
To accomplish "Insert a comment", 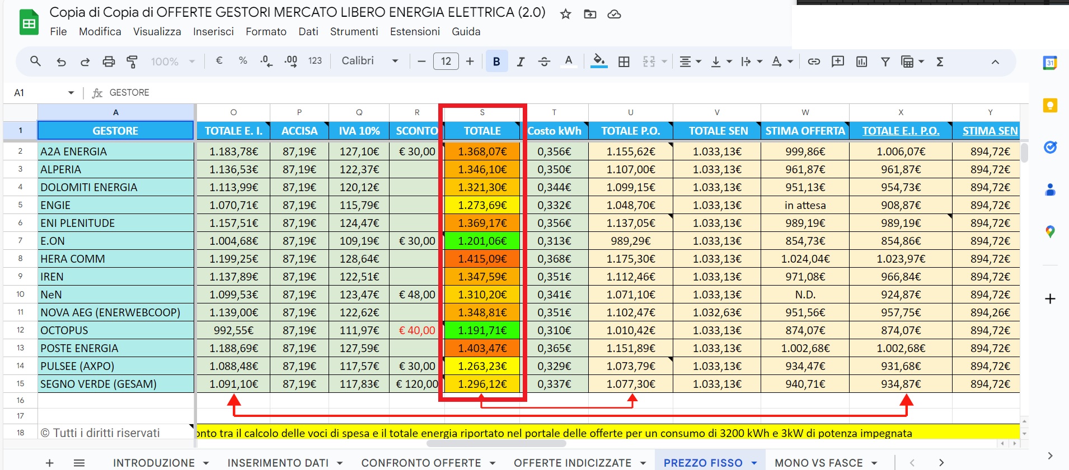I will tap(838, 61).
